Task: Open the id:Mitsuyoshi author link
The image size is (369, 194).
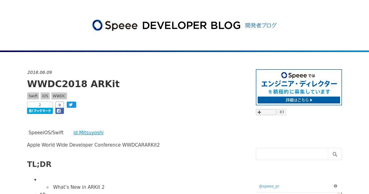Action: [88, 132]
